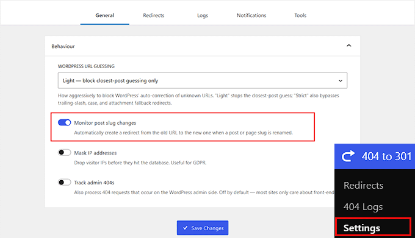Click the checkmark icon in Save Changes

(186, 228)
